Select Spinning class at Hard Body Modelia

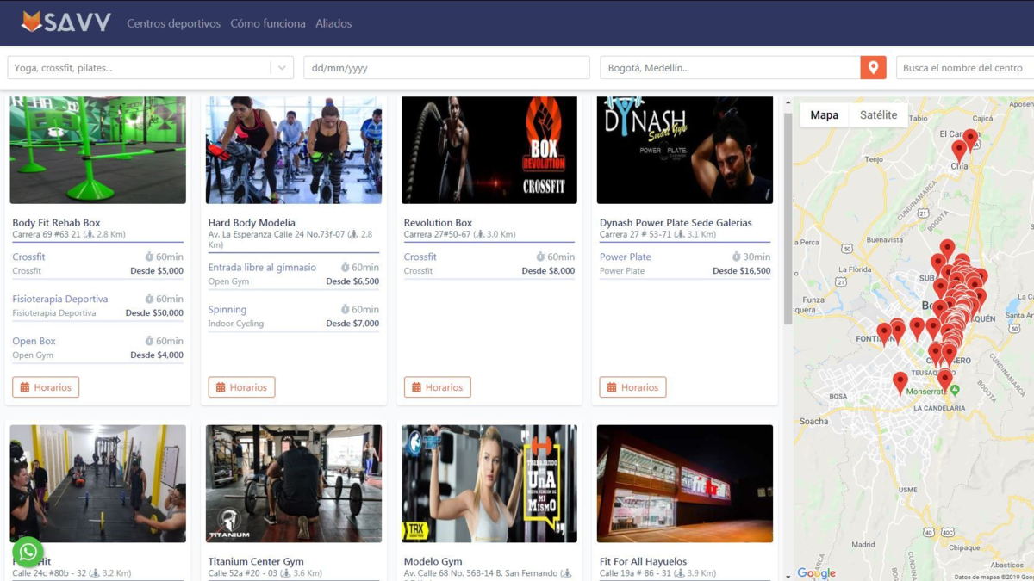click(227, 310)
